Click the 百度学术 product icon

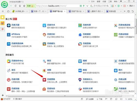[44, 25]
